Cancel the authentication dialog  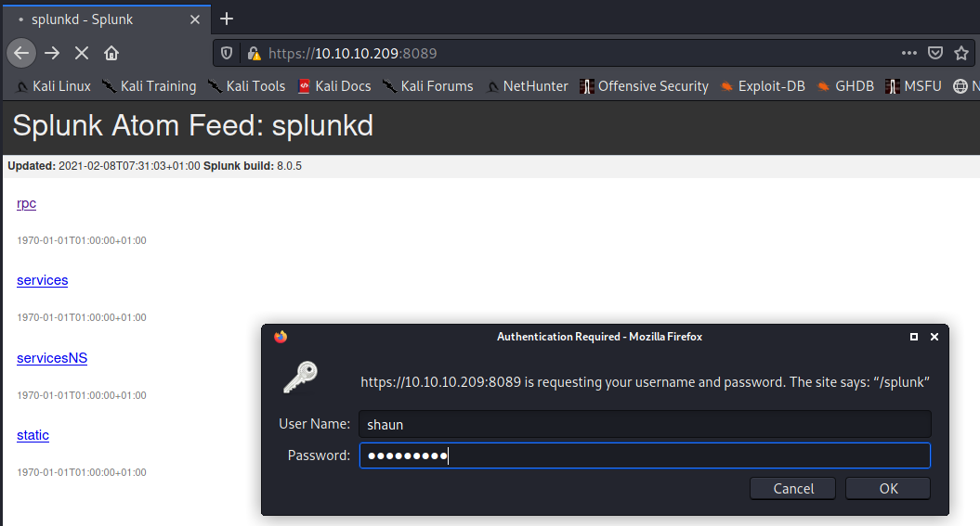tap(793, 489)
